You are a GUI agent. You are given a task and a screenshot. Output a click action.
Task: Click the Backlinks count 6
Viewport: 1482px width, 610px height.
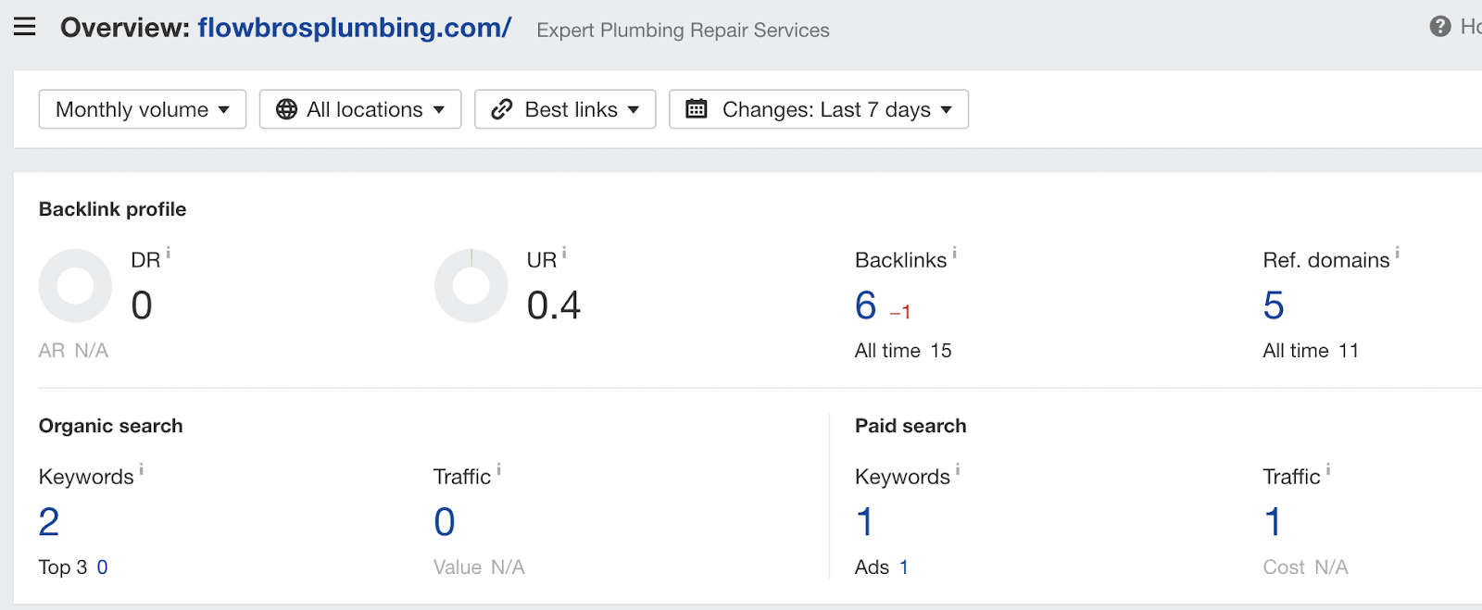pos(866,305)
